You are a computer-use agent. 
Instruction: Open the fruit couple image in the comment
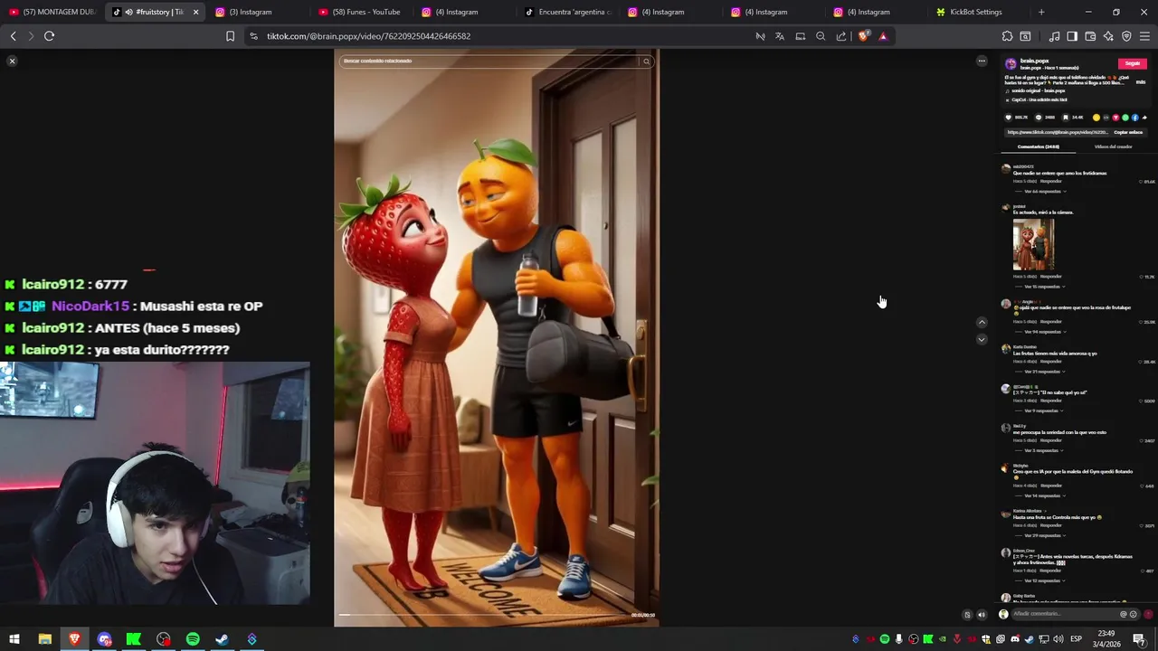pyautogui.click(x=1033, y=244)
